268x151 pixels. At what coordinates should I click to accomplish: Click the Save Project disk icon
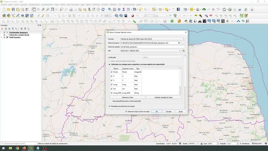[13, 10]
